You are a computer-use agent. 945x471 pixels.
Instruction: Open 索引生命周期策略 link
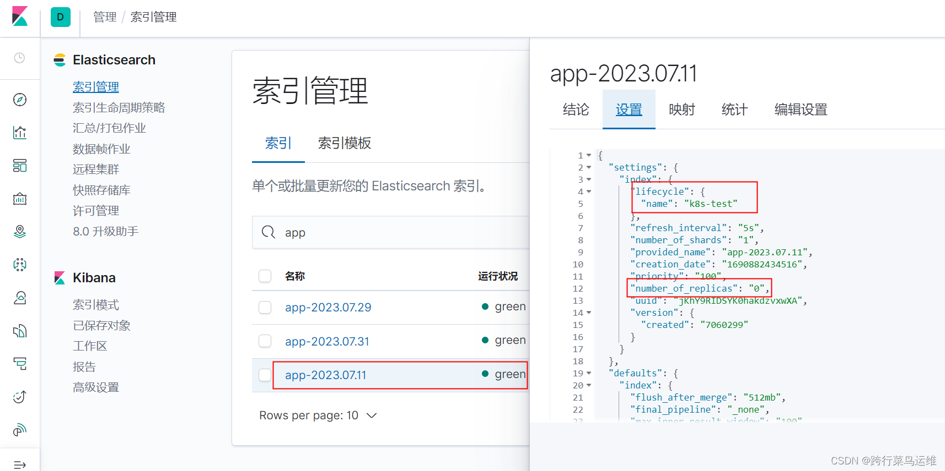[x=119, y=108]
